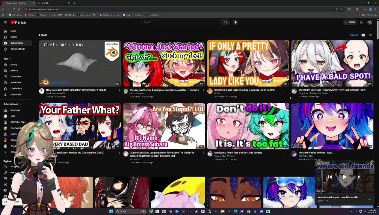
Task: Skip to the next video in the miniplayer
Action: pos(360,177)
